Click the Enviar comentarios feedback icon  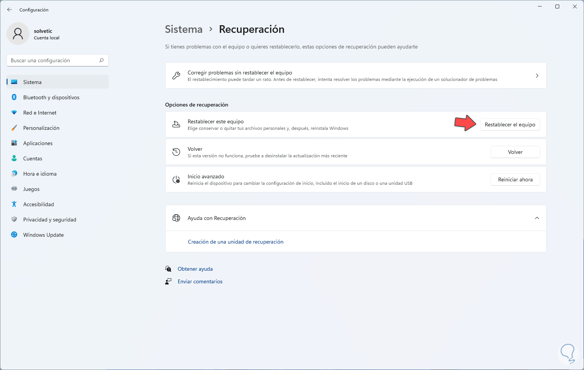[x=168, y=281]
